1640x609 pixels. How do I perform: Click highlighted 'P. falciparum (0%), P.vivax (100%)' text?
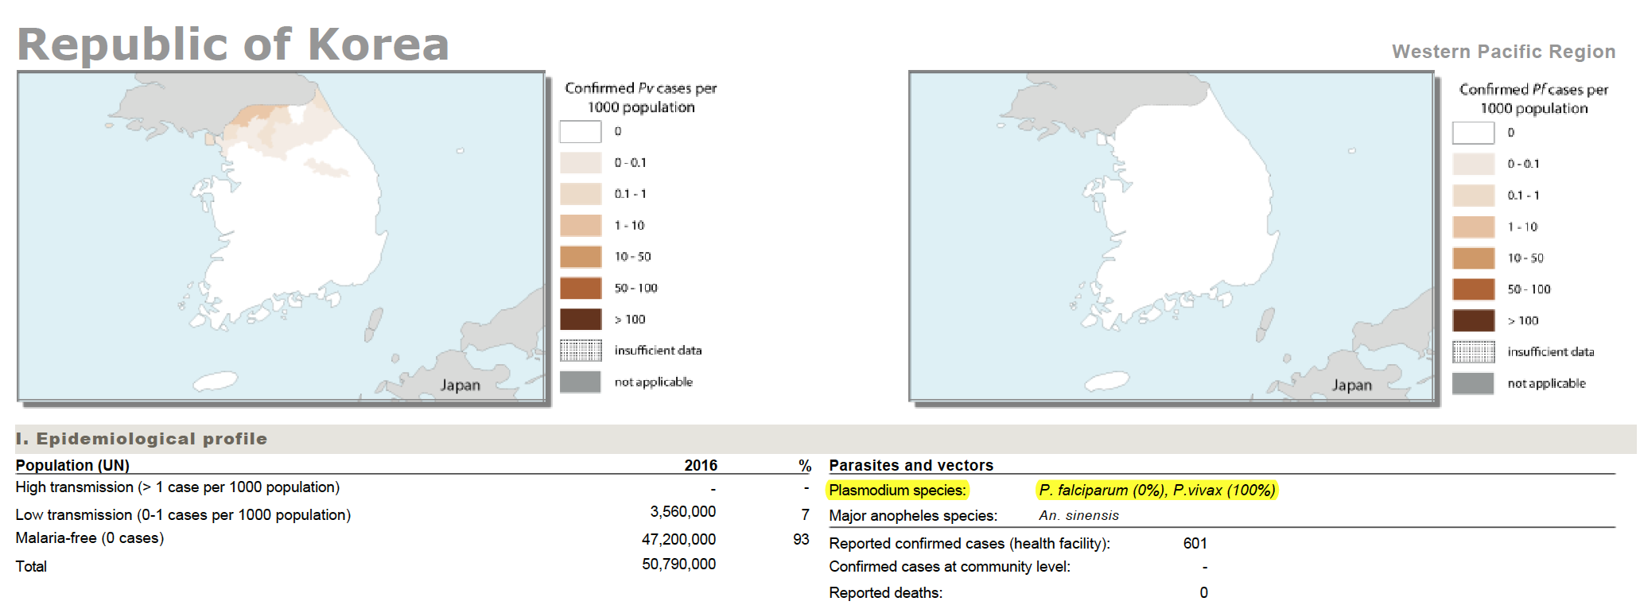click(x=1156, y=491)
